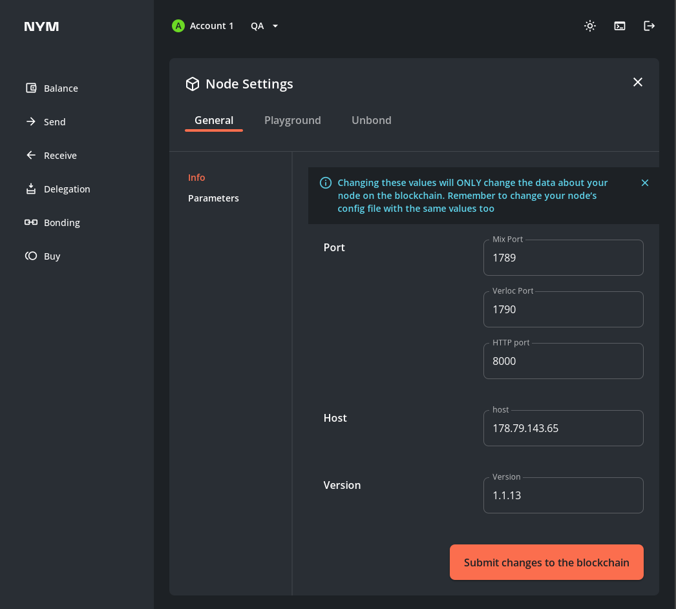676x609 pixels.
Task: Click the Balance wallet icon
Action: (x=31, y=88)
